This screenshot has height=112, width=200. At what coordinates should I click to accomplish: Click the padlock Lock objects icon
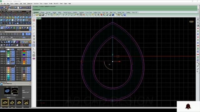[x=98, y=15]
